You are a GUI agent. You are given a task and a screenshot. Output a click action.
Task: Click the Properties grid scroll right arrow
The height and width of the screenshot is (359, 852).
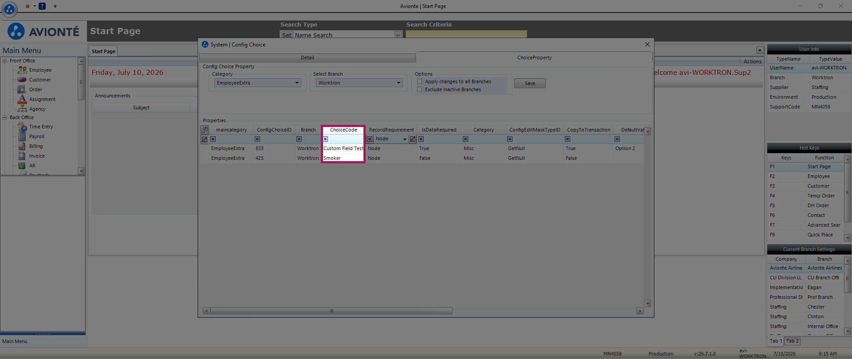pos(640,311)
